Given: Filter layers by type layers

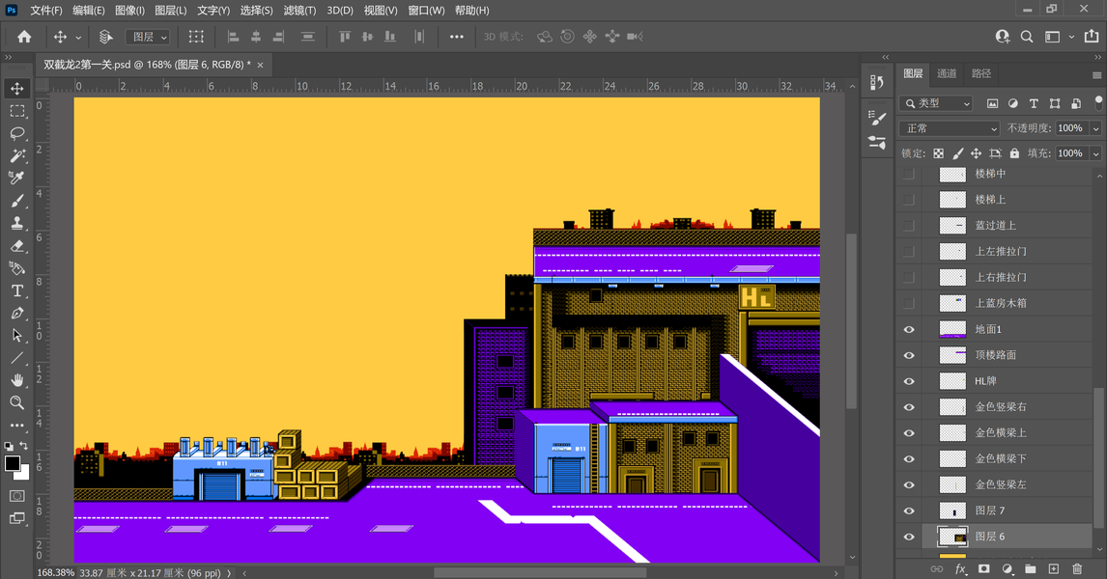Looking at the screenshot, I should pos(1034,103).
